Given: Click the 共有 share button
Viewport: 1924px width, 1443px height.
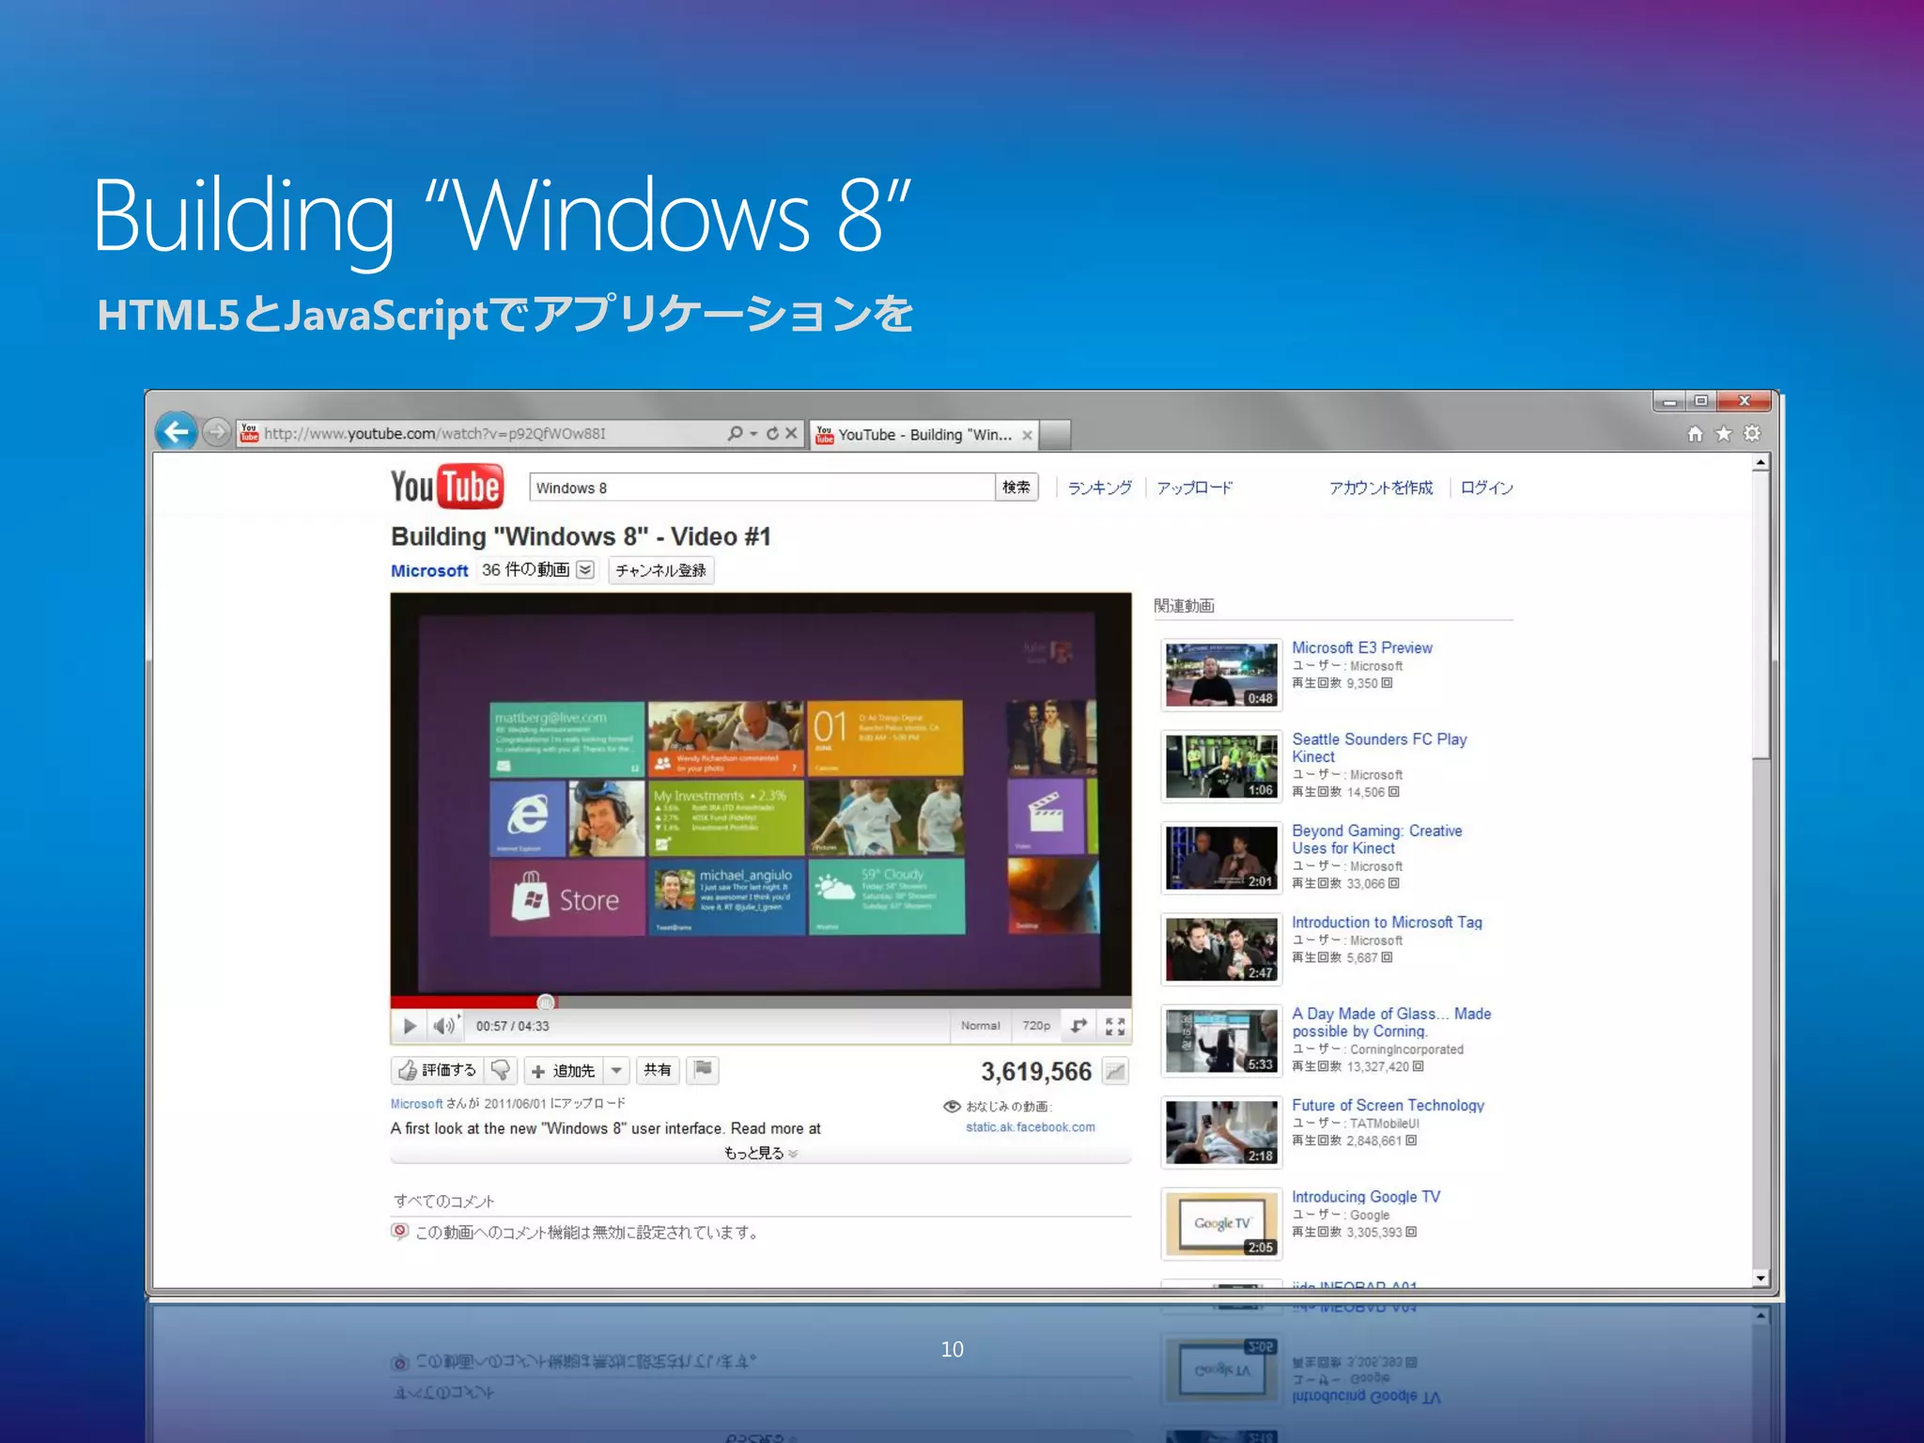Looking at the screenshot, I should 658,1070.
